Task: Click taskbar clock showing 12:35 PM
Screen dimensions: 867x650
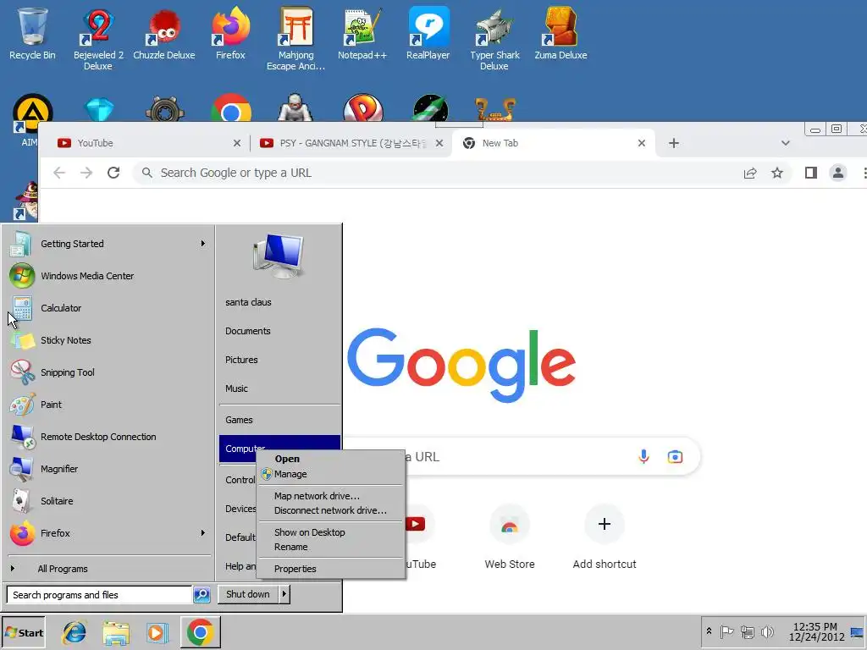Action: (815, 631)
